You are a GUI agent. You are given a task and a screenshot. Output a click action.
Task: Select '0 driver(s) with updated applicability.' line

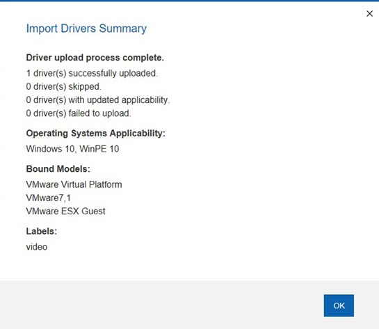tap(98, 100)
